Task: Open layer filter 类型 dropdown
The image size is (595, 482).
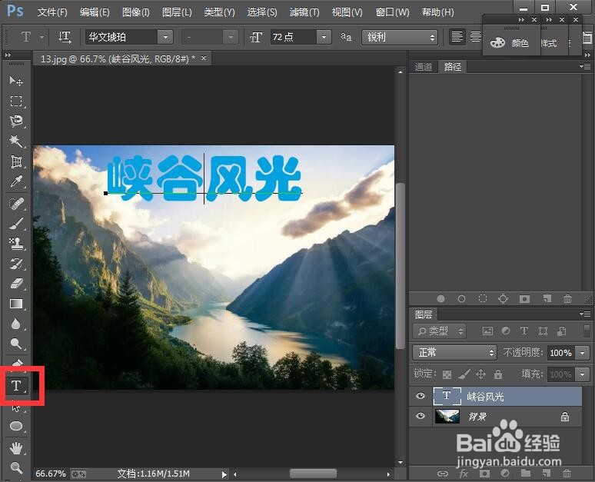Action: [439, 331]
